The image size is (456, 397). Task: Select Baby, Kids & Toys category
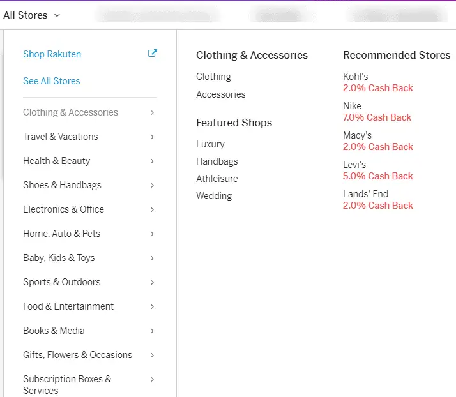tap(59, 258)
